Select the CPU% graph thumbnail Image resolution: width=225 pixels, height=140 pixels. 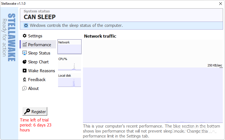(69, 63)
